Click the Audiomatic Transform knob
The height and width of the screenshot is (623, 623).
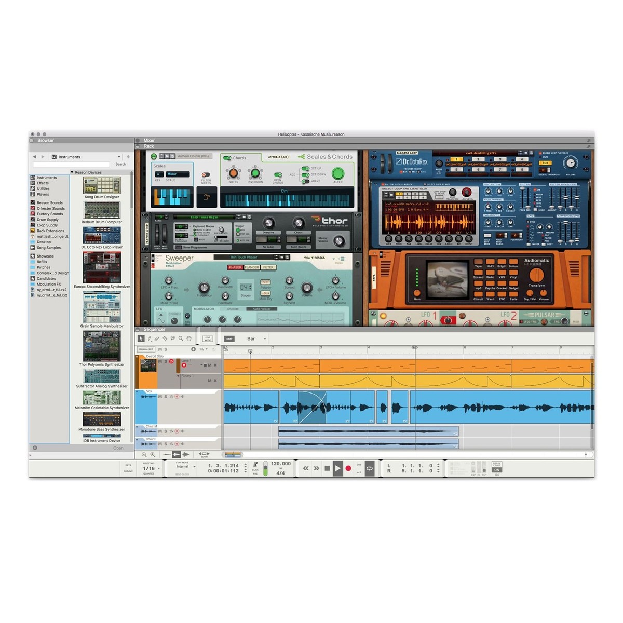(x=536, y=275)
